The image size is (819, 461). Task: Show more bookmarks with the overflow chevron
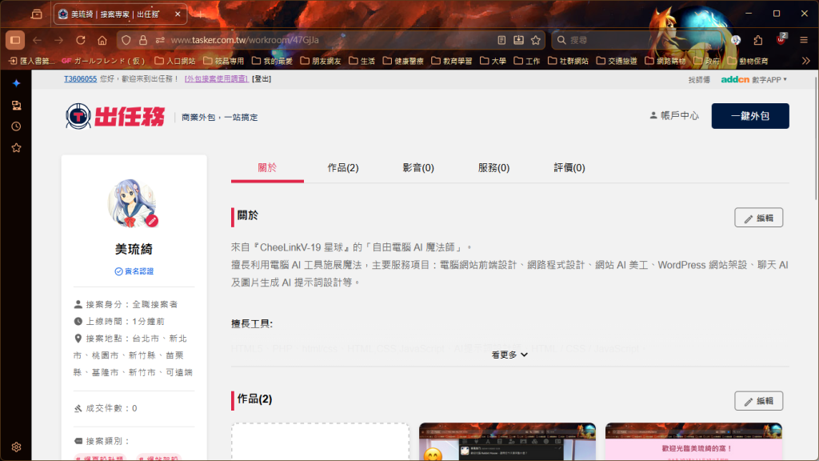tap(805, 61)
